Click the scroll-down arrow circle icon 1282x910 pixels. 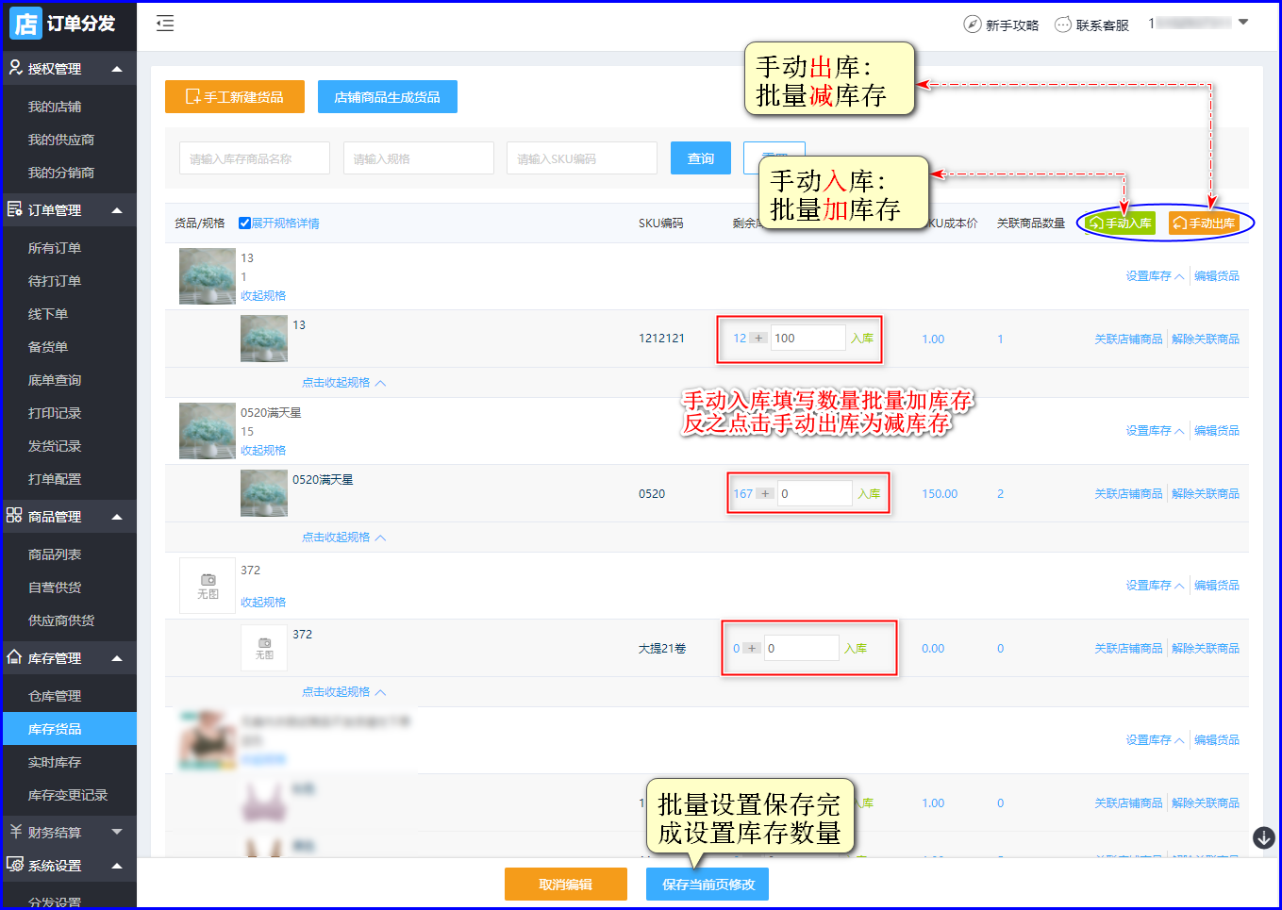(x=1263, y=837)
